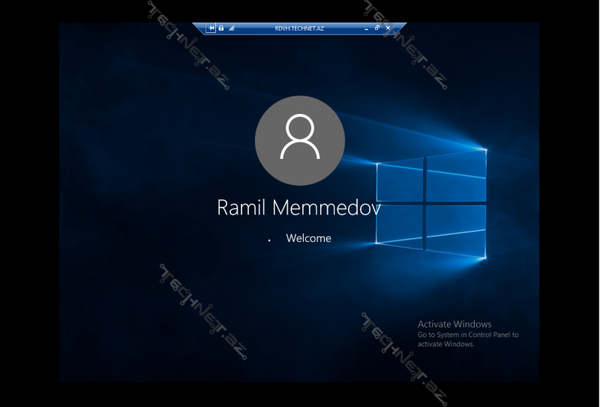The height and width of the screenshot is (407, 600).
Task: Restore down the remote session window
Action: [x=377, y=28]
